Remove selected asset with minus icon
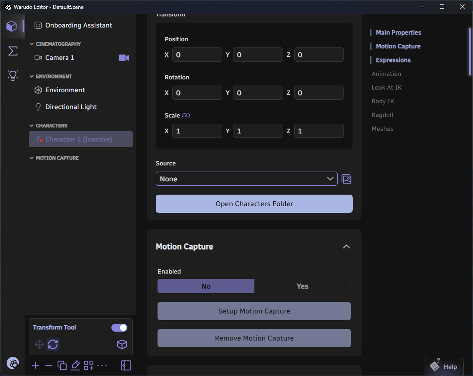Viewport: 473px width, 376px height. click(x=48, y=365)
